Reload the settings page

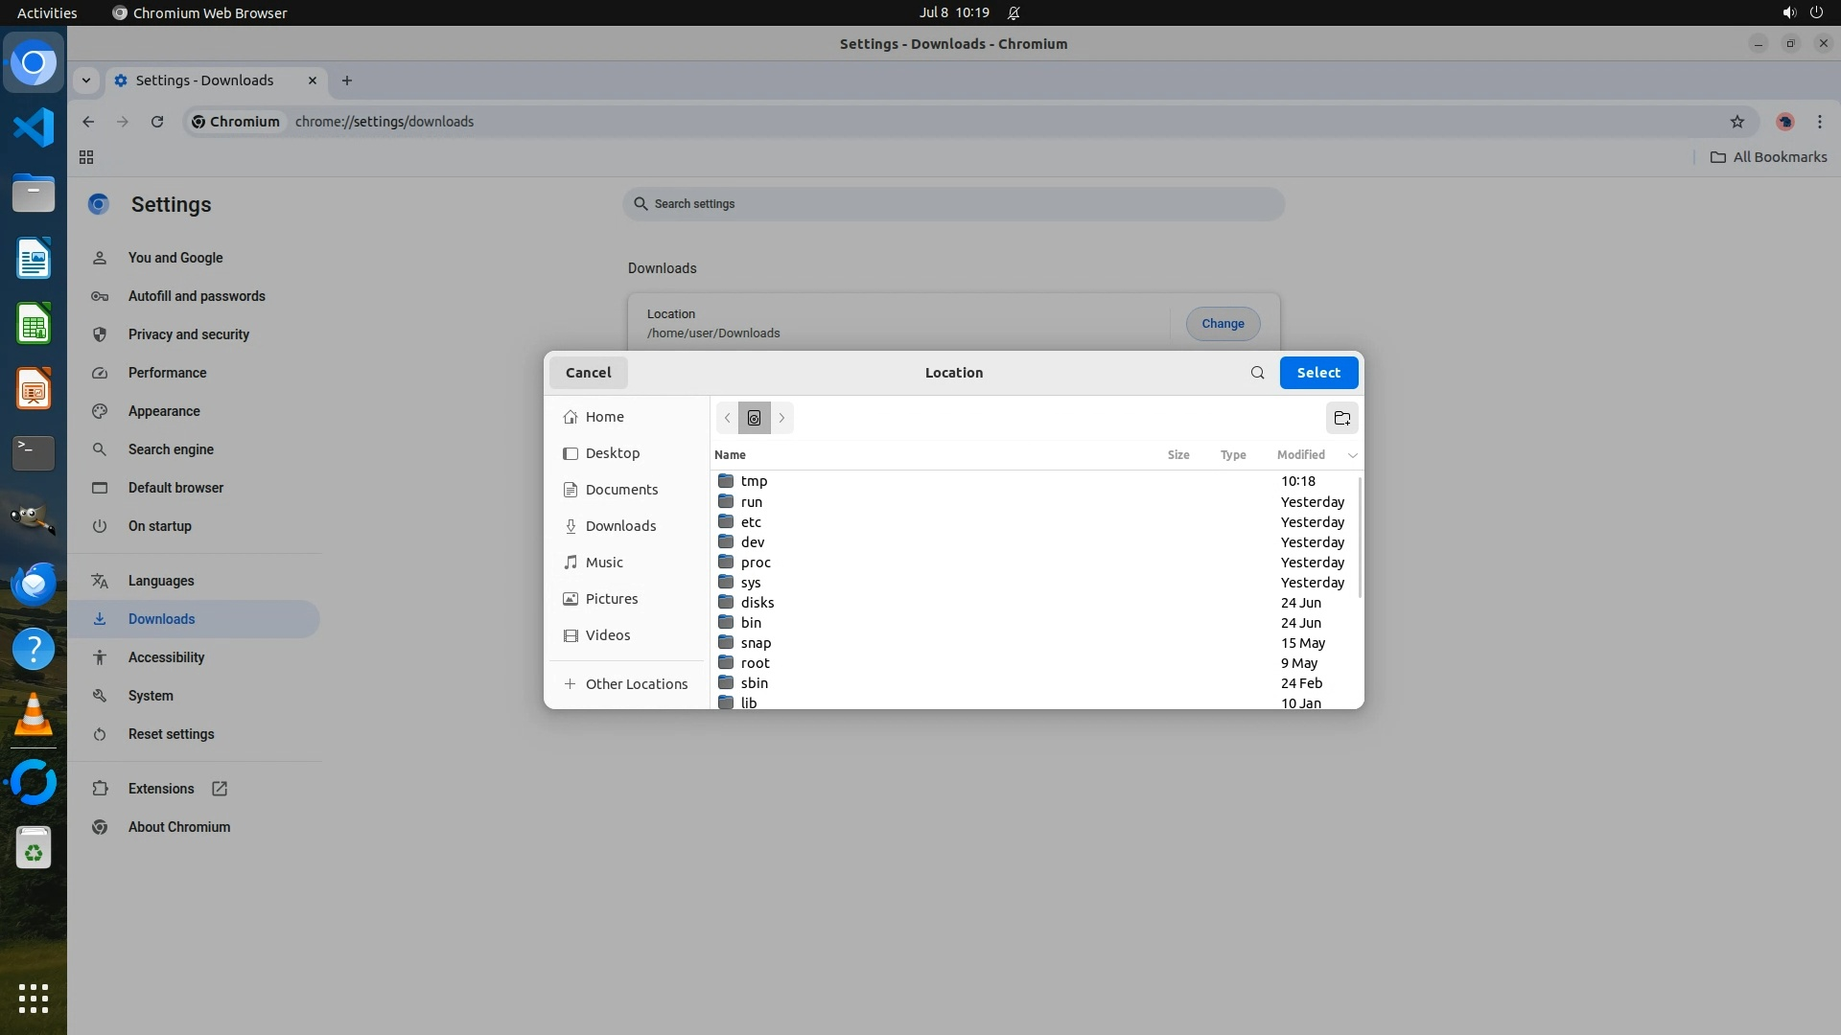(157, 122)
